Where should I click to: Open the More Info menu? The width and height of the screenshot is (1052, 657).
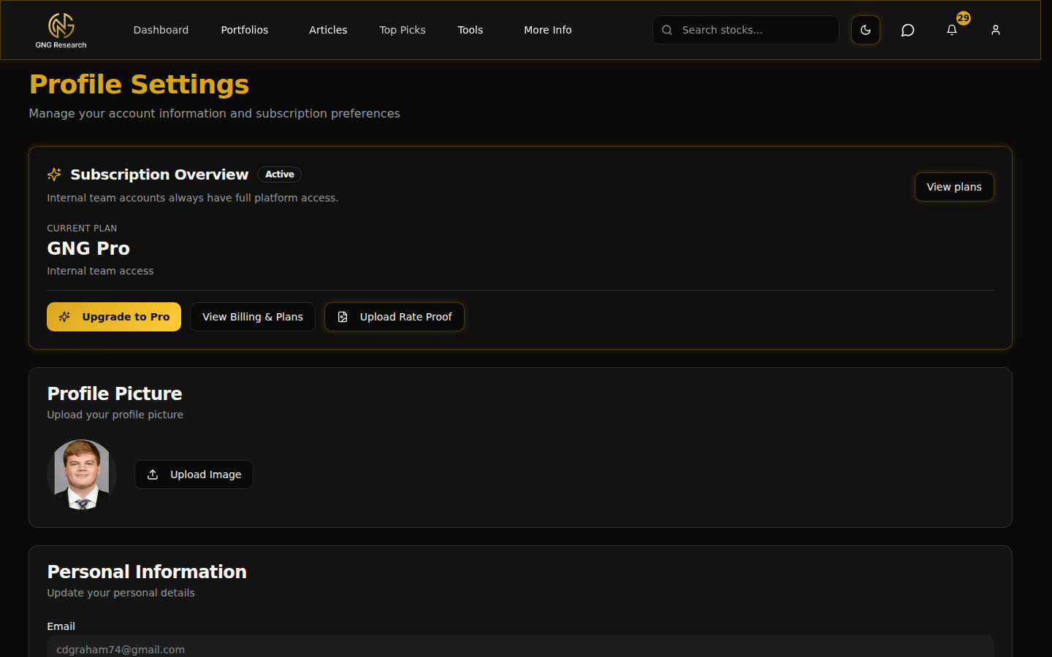tap(548, 30)
